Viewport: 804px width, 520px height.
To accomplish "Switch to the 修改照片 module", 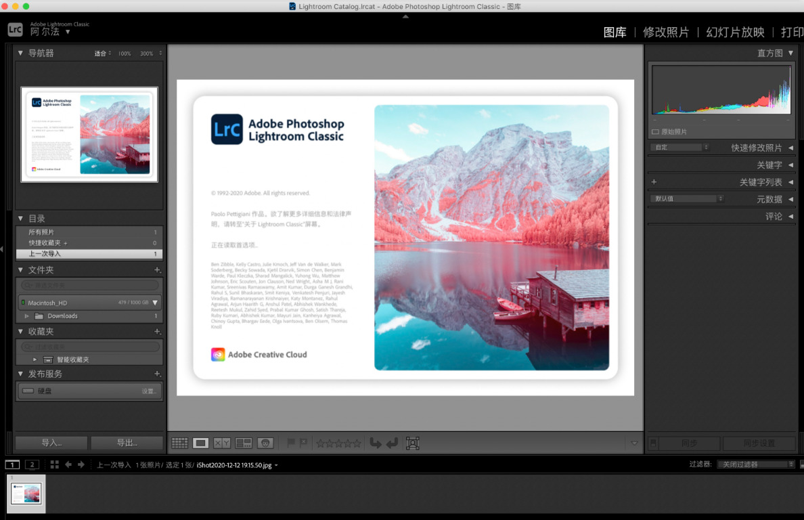I will [665, 32].
